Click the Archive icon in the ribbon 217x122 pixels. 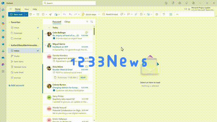point(38,14)
